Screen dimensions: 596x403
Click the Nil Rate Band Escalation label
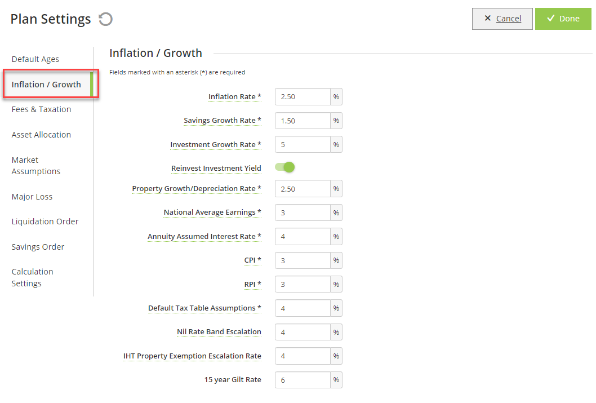click(x=219, y=332)
